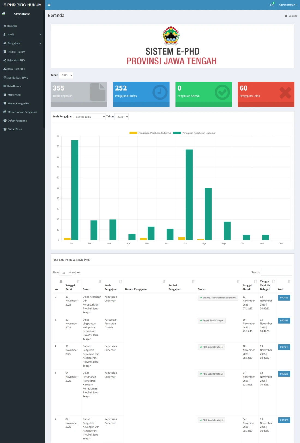
Task: Open the Administrator account menu
Action: pos(287,5)
